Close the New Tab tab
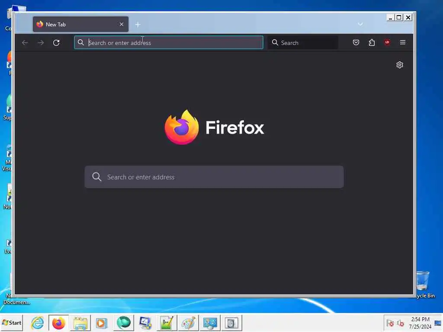Screen dimensions: 443x332 tap(122, 24)
